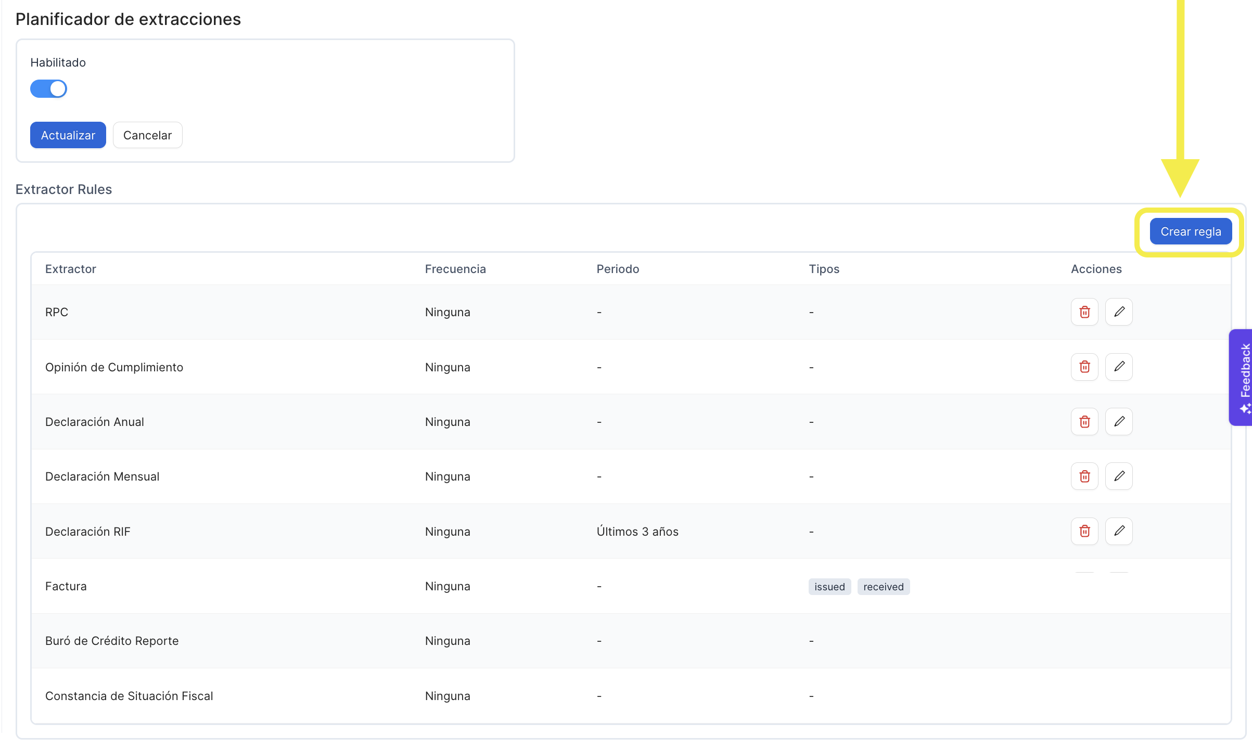Screen dimensions: 1252x750
Task: Edit the Declaración RIF rule
Action: tap(1119, 532)
